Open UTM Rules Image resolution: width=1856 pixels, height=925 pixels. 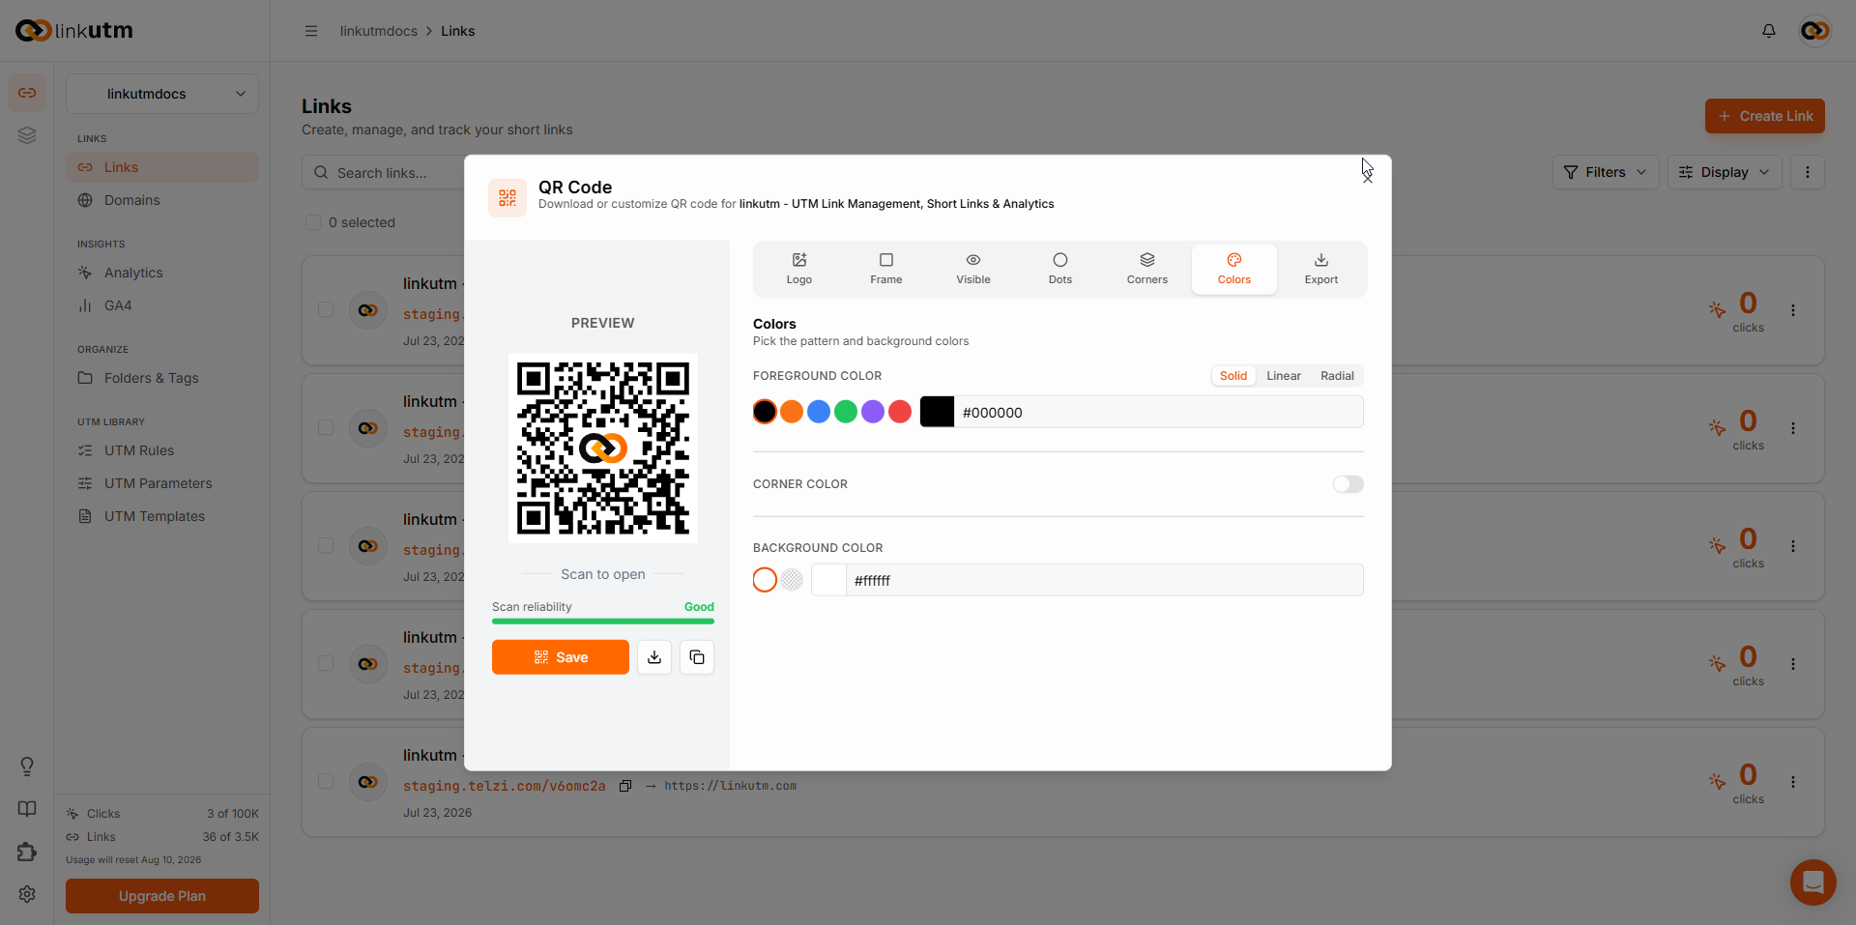[162, 450]
